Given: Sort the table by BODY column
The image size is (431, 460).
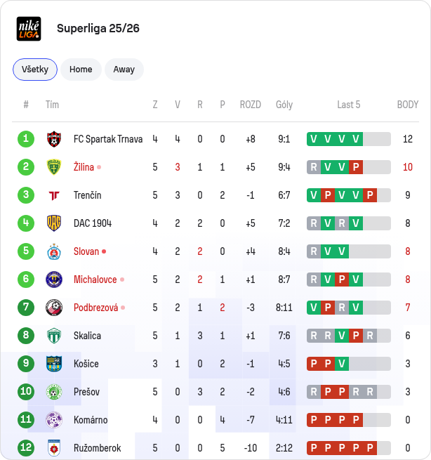Looking at the screenshot, I should pos(408,105).
